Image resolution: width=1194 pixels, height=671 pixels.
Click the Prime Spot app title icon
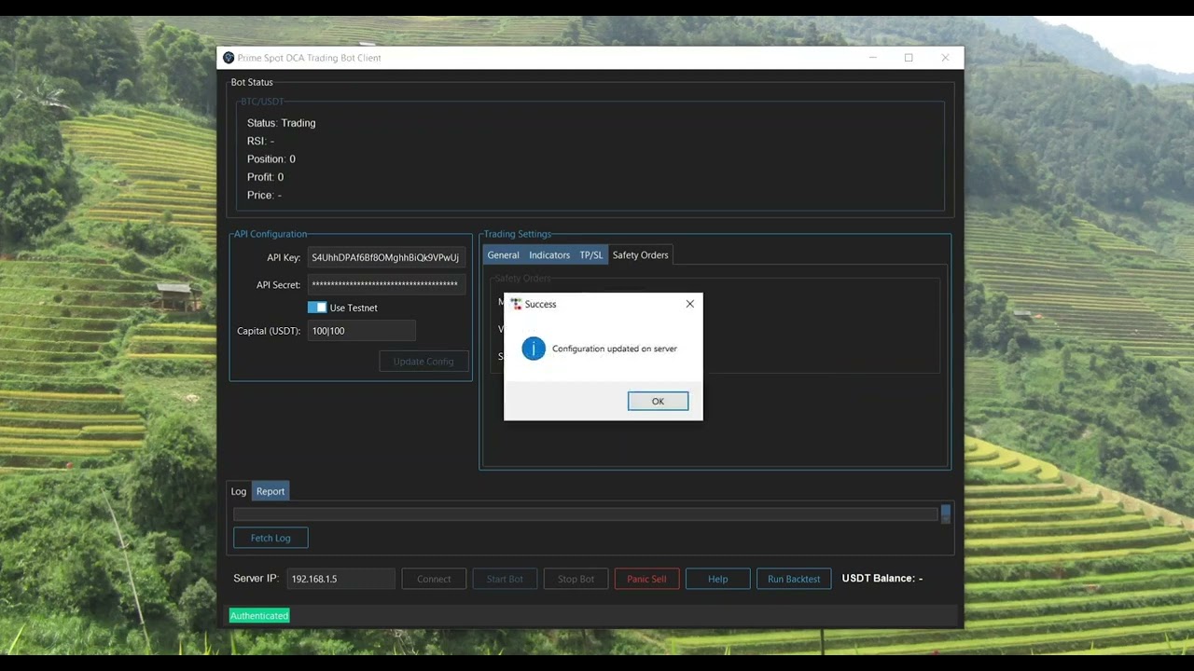click(x=229, y=58)
